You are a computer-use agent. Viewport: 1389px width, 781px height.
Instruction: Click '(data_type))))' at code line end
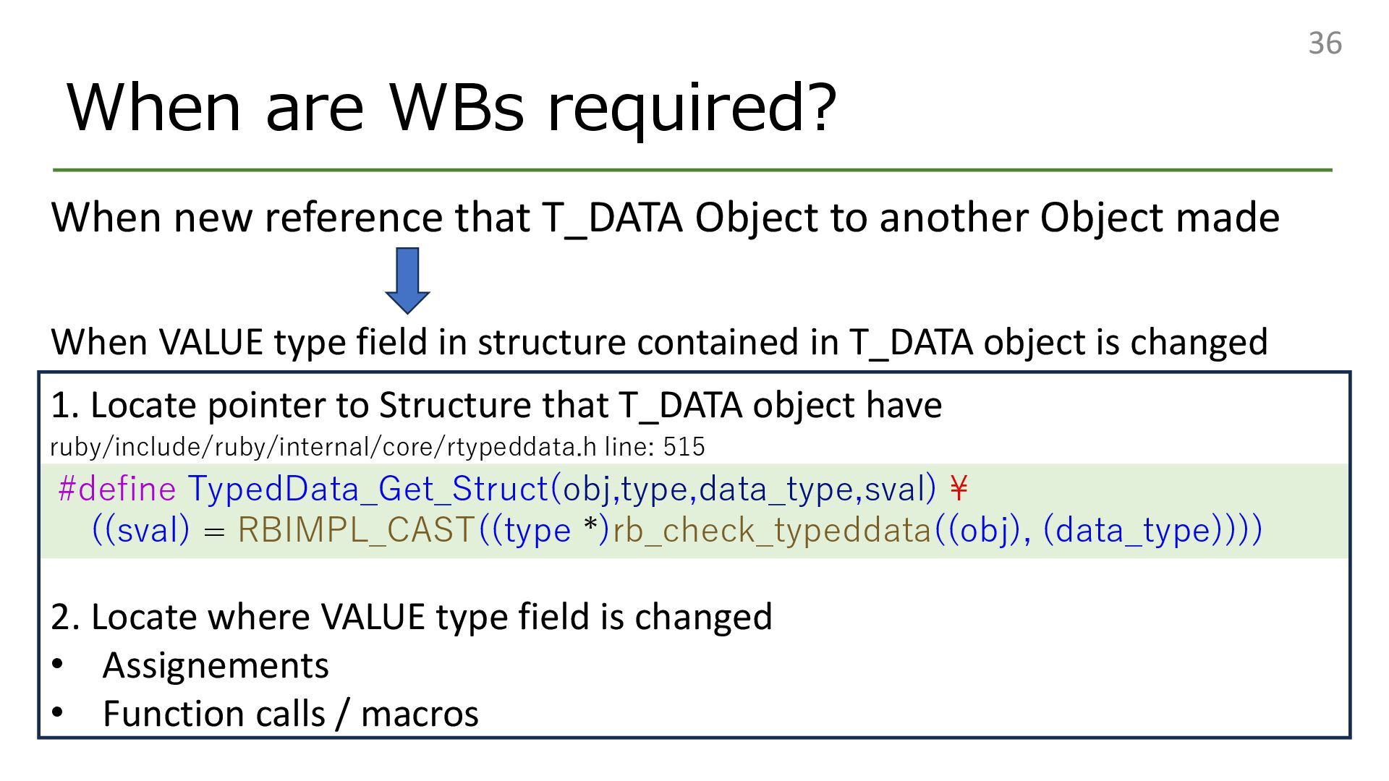[x=1152, y=530]
